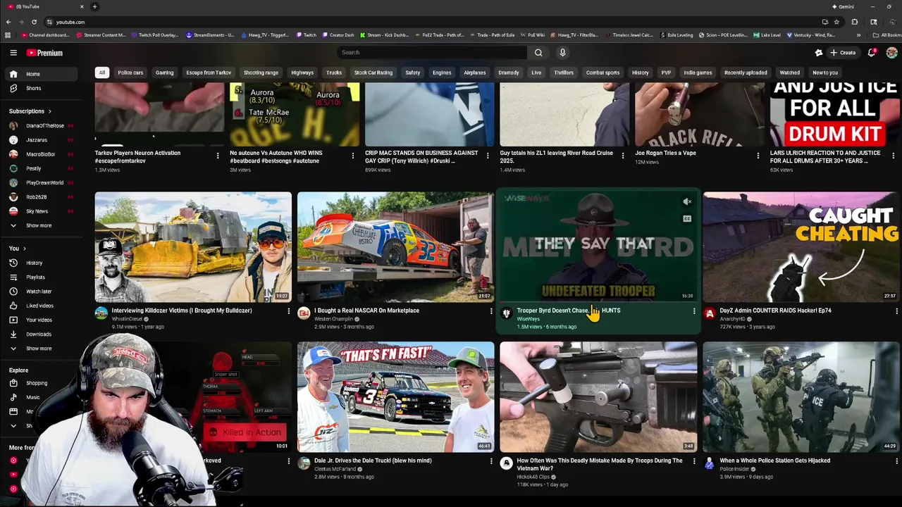Click the Create button
The width and height of the screenshot is (902, 507).
point(843,53)
